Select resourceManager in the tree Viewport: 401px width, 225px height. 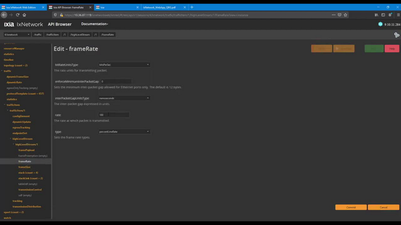point(14,48)
